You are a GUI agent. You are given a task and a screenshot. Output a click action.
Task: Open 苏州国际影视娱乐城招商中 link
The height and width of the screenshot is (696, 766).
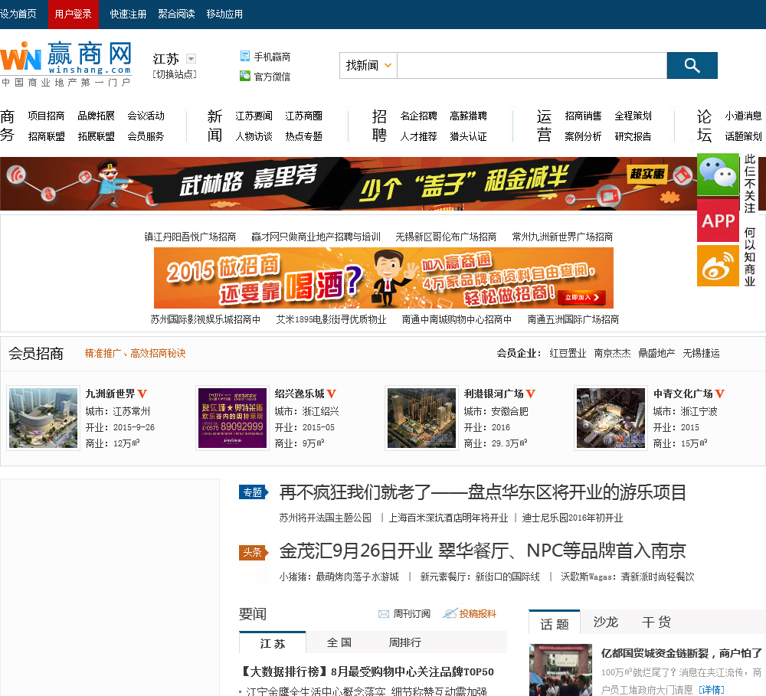point(205,319)
